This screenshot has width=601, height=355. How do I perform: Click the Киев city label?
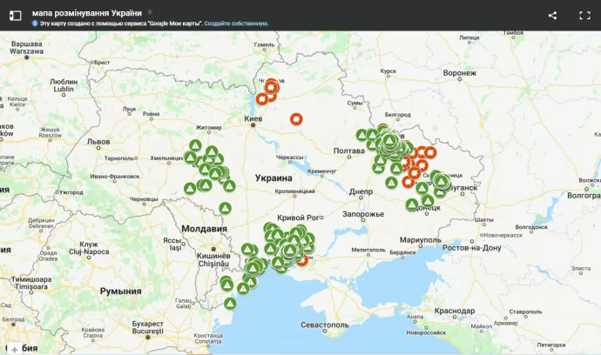coord(253,117)
